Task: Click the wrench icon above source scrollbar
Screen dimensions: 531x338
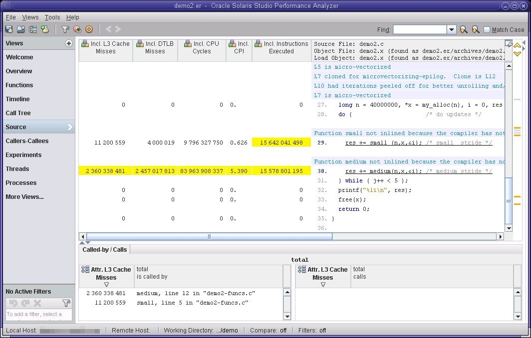Action: [x=509, y=44]
